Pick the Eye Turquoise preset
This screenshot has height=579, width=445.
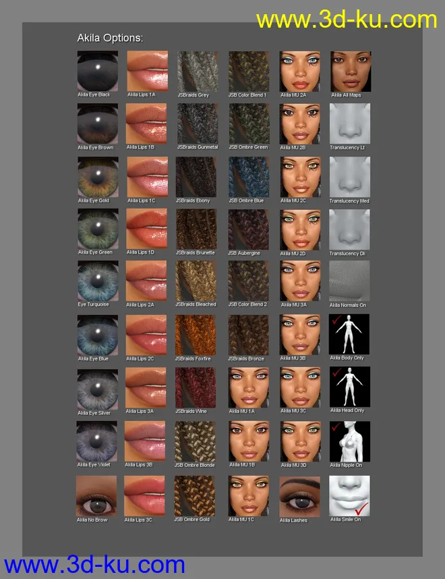tap(97, 281)
